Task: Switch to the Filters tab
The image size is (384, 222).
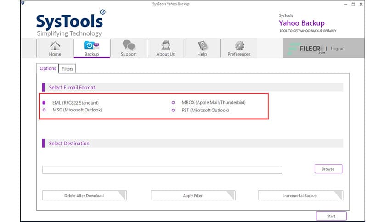Action: [x=68, y=69]
